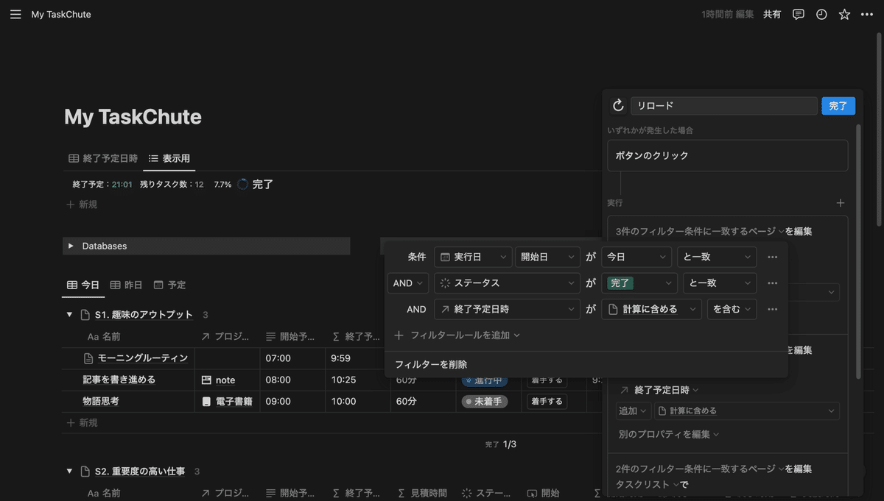Click the 物語思考 task name

(x=101, y=402)
